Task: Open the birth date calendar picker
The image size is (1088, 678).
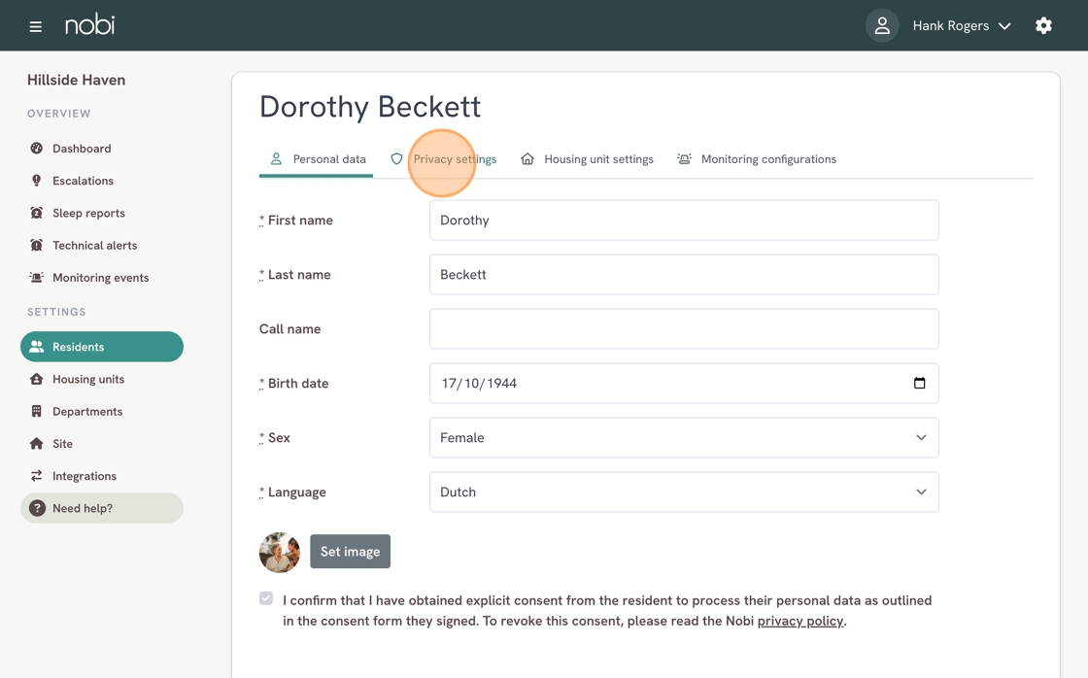Action: point(919,383)
